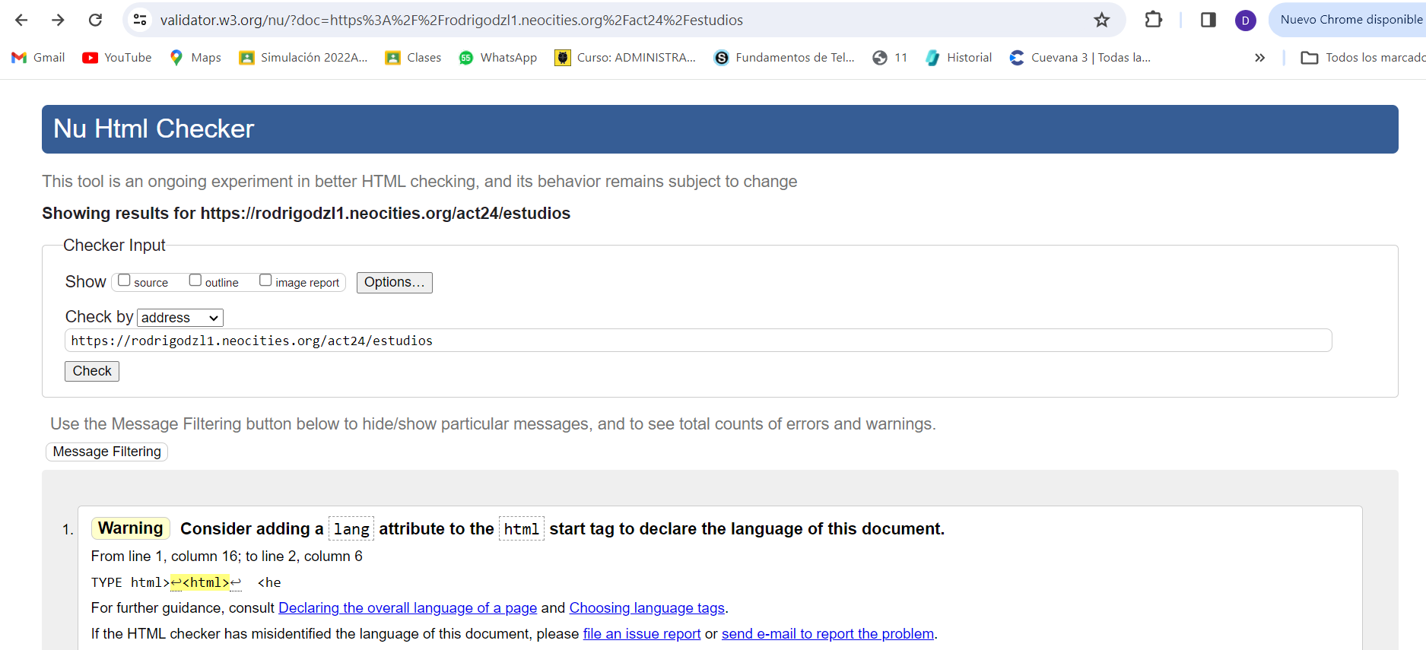Open the Historial bookmark

click(x=959, y=58)
